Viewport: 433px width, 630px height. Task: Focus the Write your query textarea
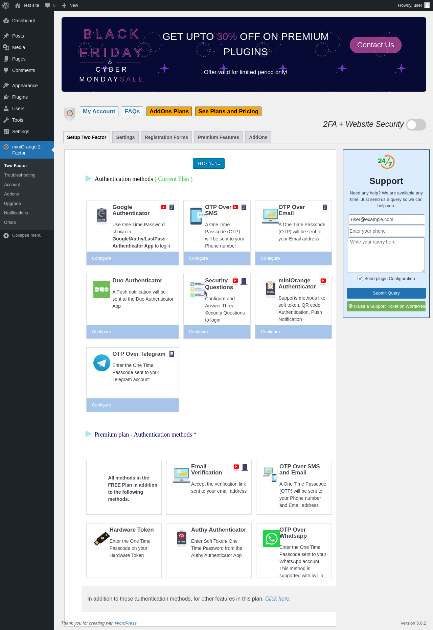click(386, 255)
